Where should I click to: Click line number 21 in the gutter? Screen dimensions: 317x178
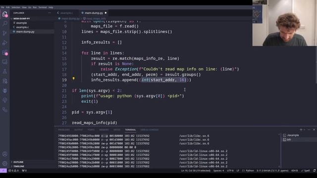click(x=64, y=90)
